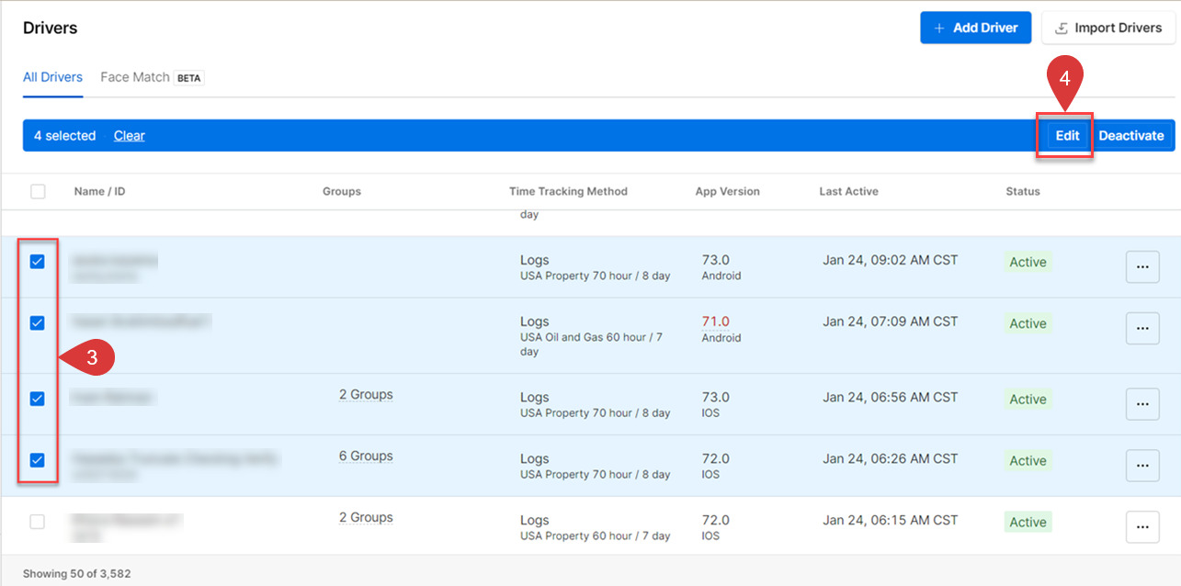
Task: Open more options for 07:09 AM driver
Action: point(1142,328)
